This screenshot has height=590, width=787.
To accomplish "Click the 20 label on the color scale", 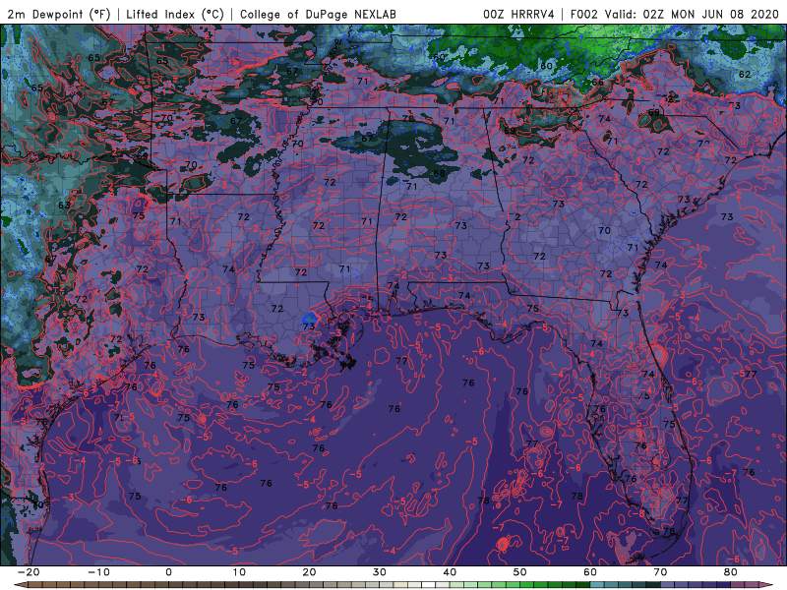I will [x=309, y=572].
